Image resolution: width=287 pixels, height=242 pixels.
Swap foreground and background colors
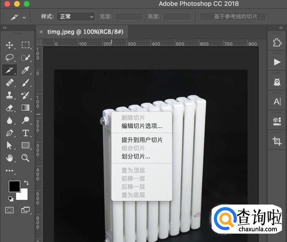(27, 183)
